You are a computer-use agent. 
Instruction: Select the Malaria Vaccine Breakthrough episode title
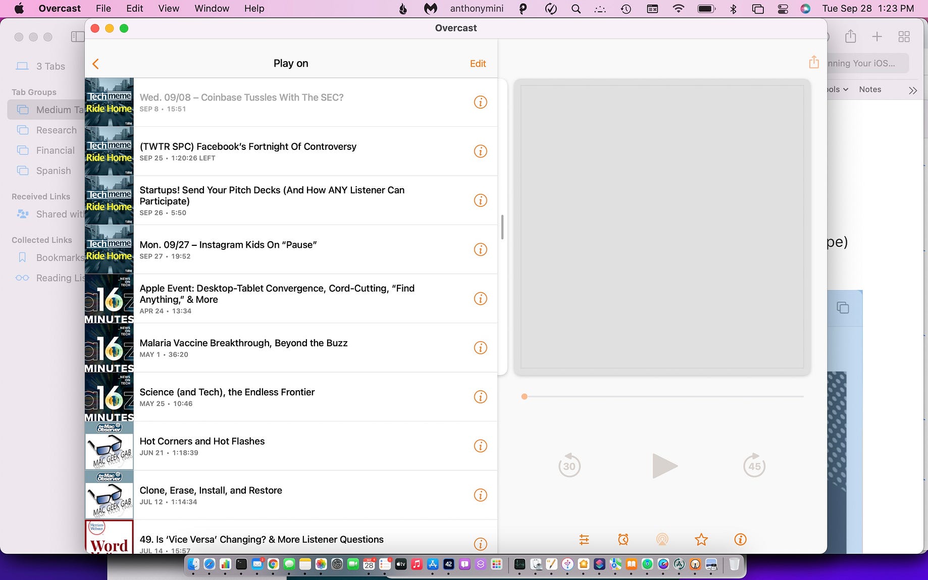(x=243, y=343)
